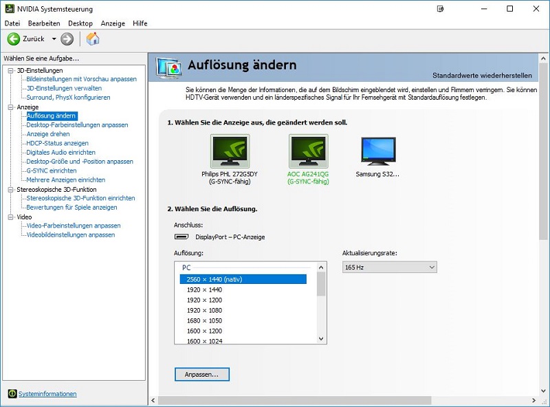Screen dimensions: 550x407
Task: Click the grey forward arrow icon
Action: [x=67, y=39]
